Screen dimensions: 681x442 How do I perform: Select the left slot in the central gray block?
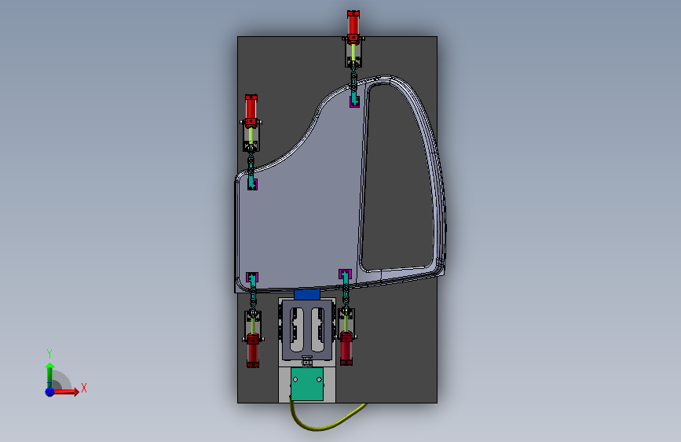pos(297,330)
